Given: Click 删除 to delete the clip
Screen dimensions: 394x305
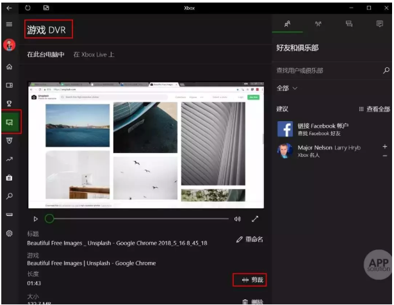Looking at the screenshot, I should [253, 302].
